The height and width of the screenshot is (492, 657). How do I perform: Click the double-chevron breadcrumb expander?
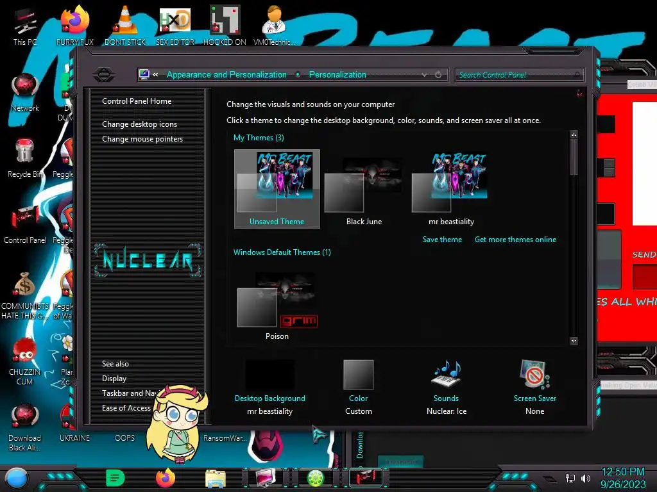(x=155, y=74)
